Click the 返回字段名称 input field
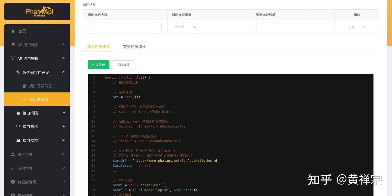Screen dimensions: 392x196 125,27
